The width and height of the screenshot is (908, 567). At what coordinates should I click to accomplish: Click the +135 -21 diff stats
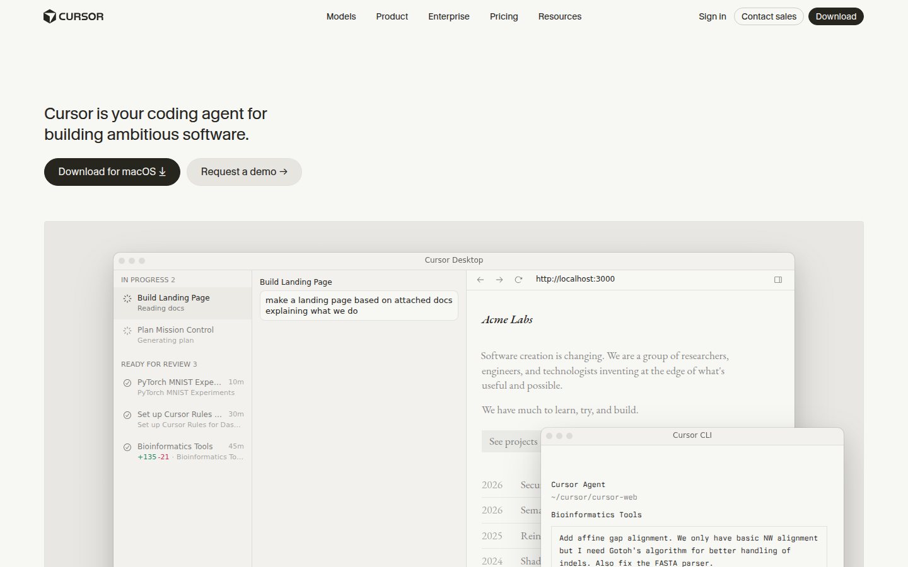pos(153,457)
